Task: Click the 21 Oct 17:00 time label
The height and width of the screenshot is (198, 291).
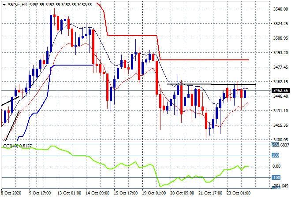Action: coord(210,193)
